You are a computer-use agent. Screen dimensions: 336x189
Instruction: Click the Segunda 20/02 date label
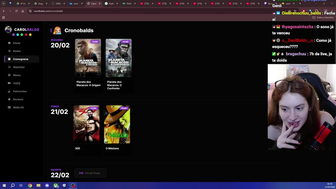(x=60, y=44)
